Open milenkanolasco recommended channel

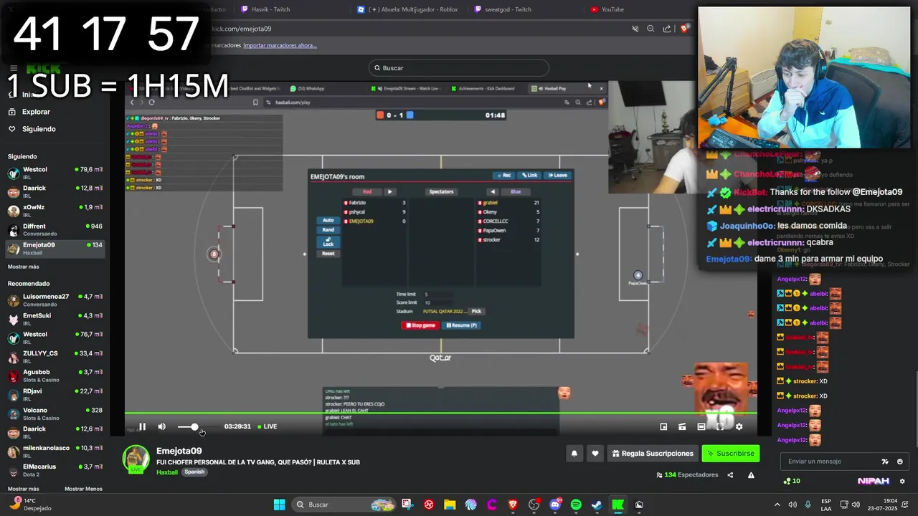pos(55,451)
